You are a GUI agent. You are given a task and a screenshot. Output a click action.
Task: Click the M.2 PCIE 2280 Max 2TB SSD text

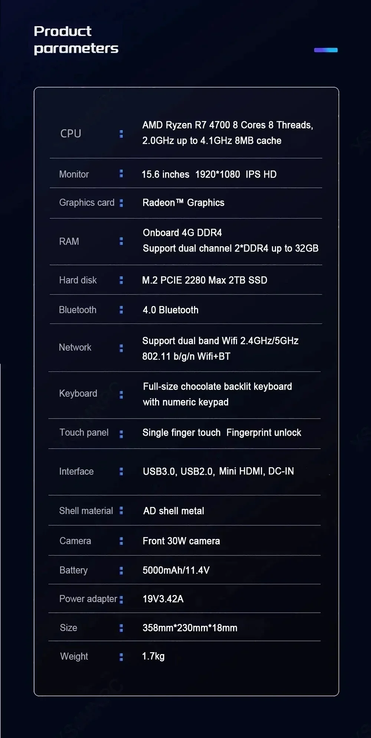click(204, 280)
